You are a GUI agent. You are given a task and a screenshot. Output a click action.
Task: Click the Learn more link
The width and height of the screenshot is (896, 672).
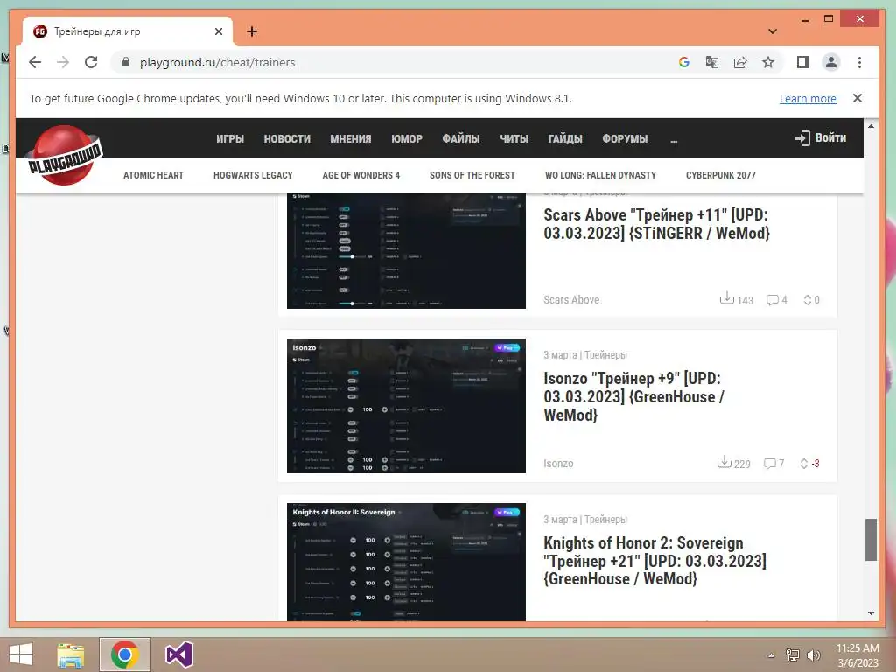click(x=808, y=98)
